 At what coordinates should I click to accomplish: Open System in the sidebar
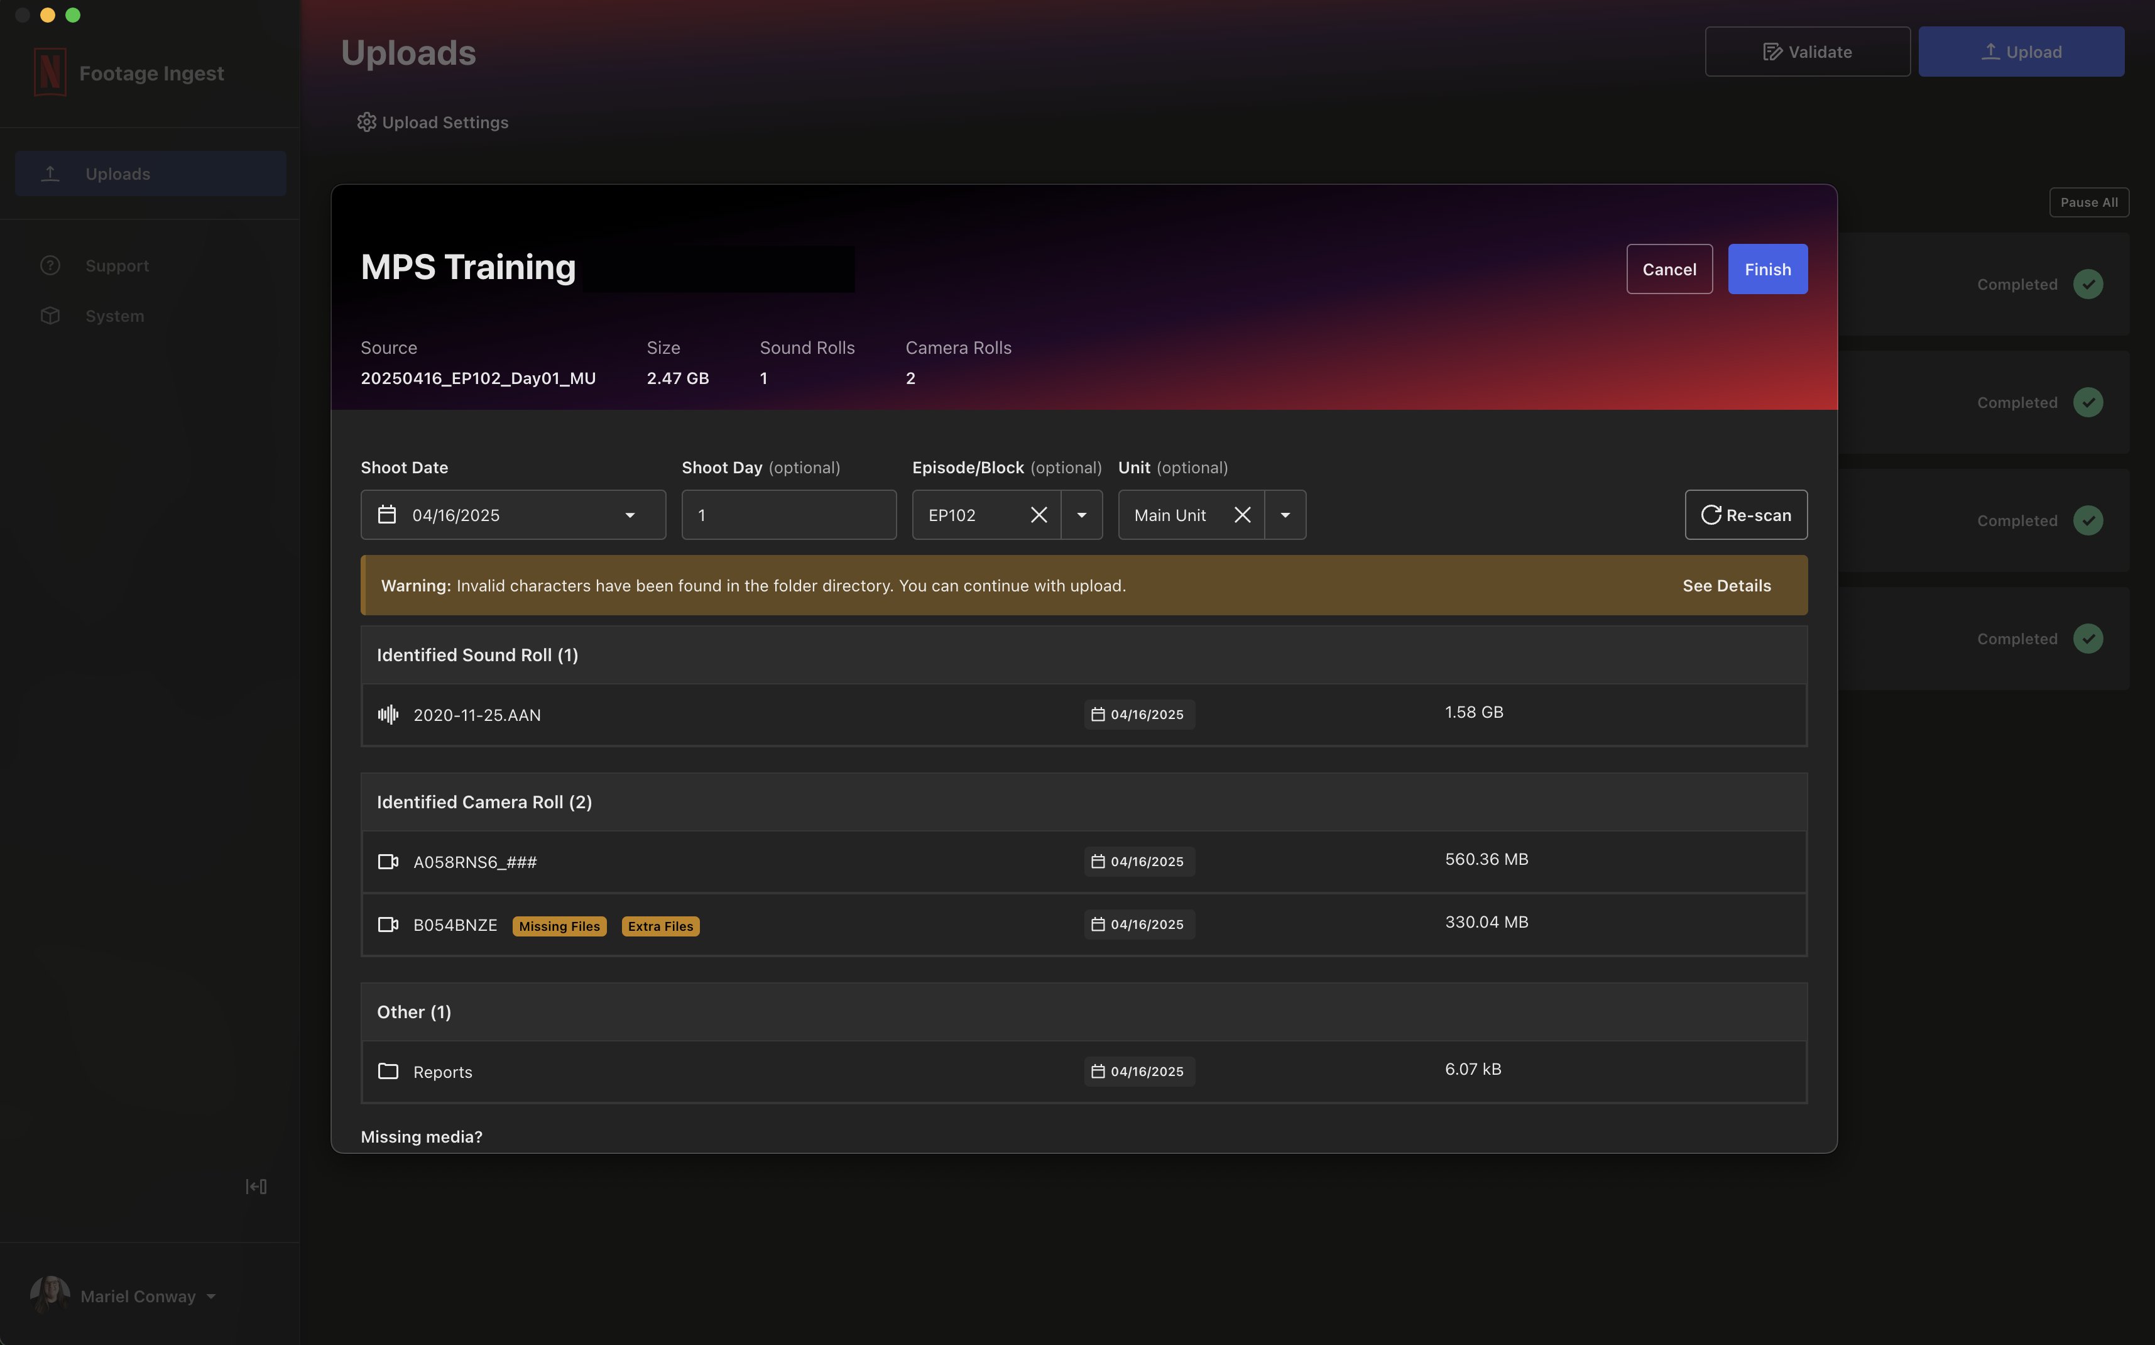[x=115, y=316]
